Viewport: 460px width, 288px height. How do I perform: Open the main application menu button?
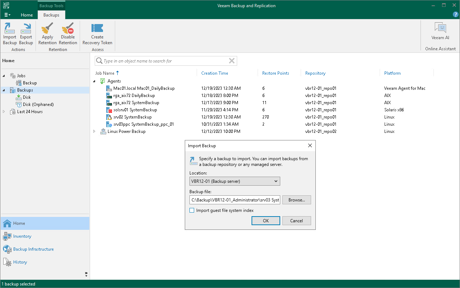coord(7,15)
